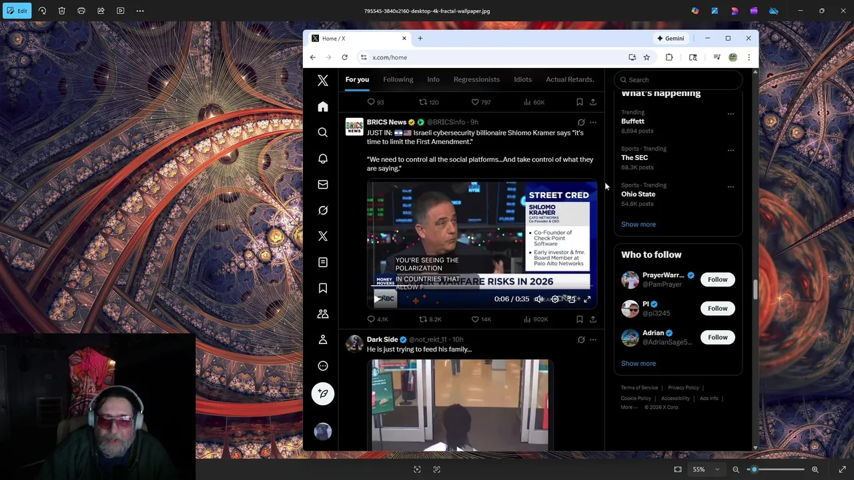Image resolution: width=854 pixels, height=480 pixels.
Task: Open video settings gear on the video
Action: point(555,299)
